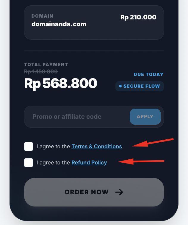Select the domainanda.com domain name
The width and height of the screenshot is (188, 225).
[59, 24]
